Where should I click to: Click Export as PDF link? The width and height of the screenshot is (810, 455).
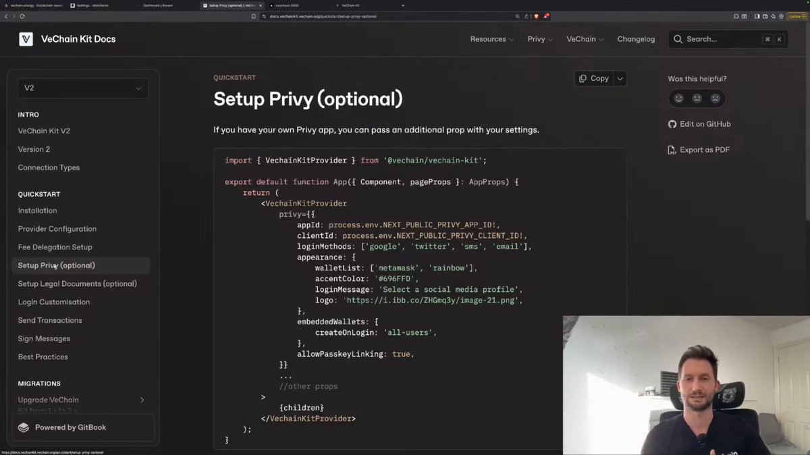(699, 150)
